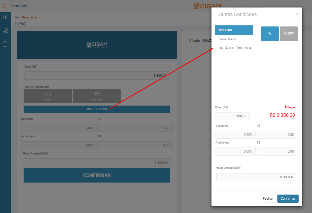Image resolution: width=312 pixels, height=213 pixels.
Task: Click the dialog Confirmar button
Action: point(288,199)
